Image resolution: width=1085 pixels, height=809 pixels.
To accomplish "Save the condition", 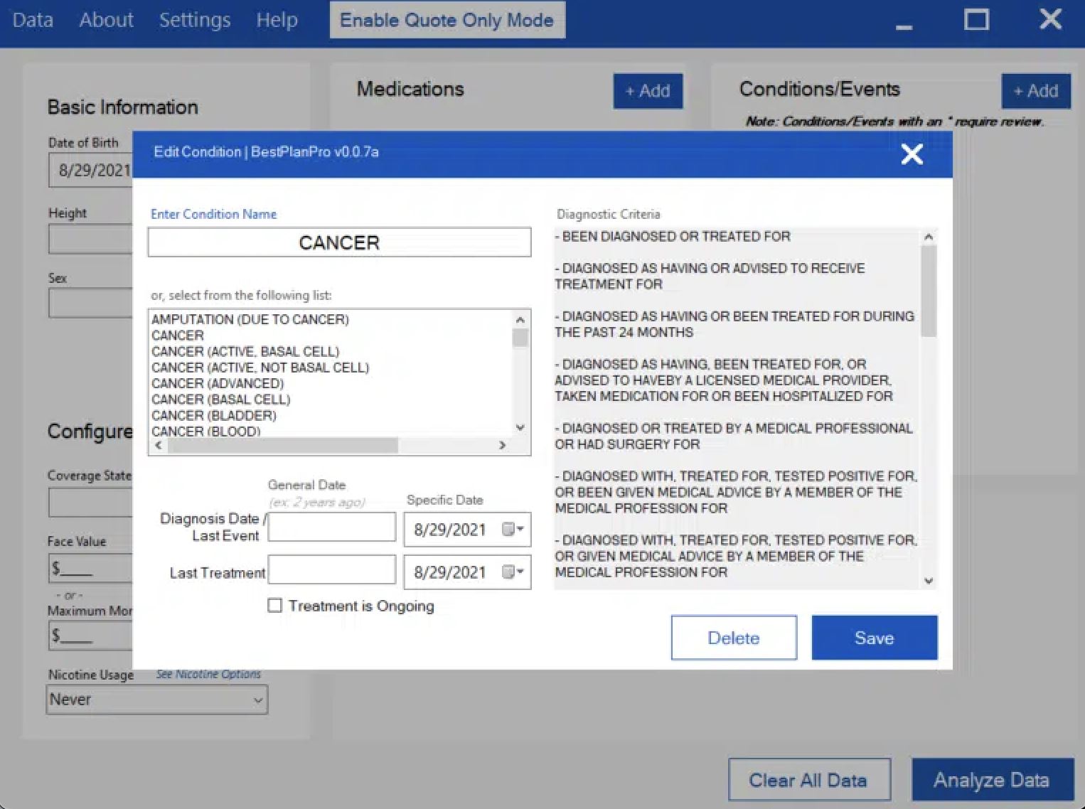I will pos(874,638).
